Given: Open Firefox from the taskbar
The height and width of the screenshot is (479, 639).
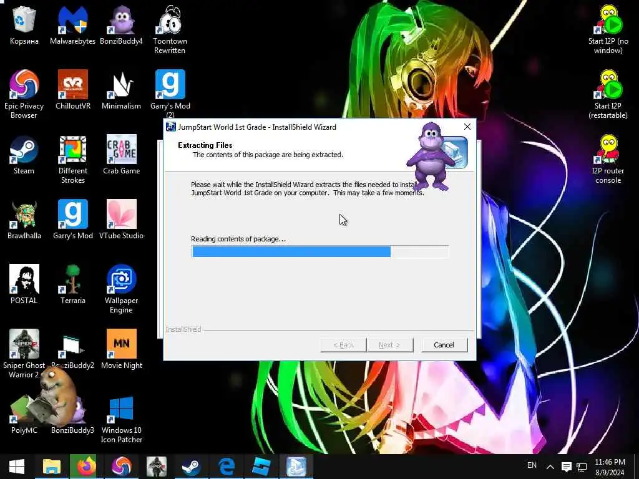Looking at the screenshot, I should click(86, 467).
